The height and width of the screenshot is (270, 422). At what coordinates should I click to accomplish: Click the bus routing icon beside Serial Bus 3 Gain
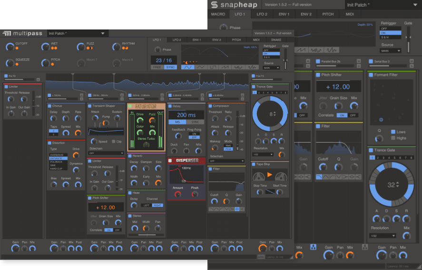tap(365, 247)
